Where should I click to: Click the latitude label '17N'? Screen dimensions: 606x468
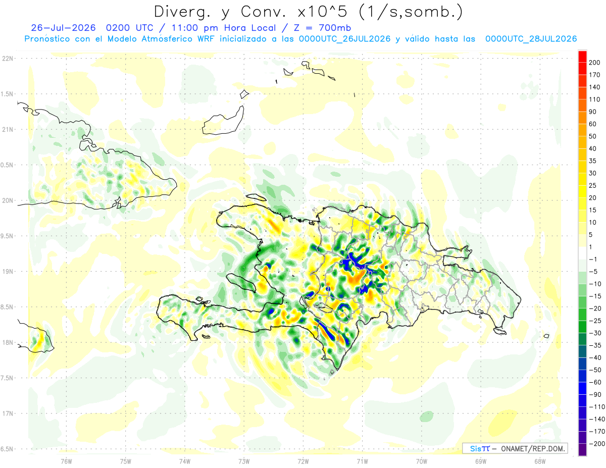[x=8, y=414]
